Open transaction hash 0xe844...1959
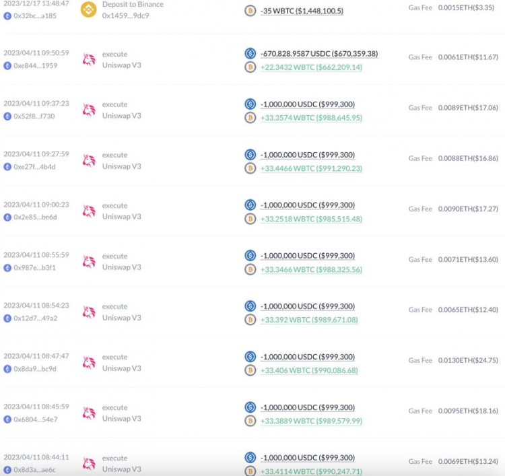This screenshot has height=476, width=505. pyautogui.click(x=36, y=66)
